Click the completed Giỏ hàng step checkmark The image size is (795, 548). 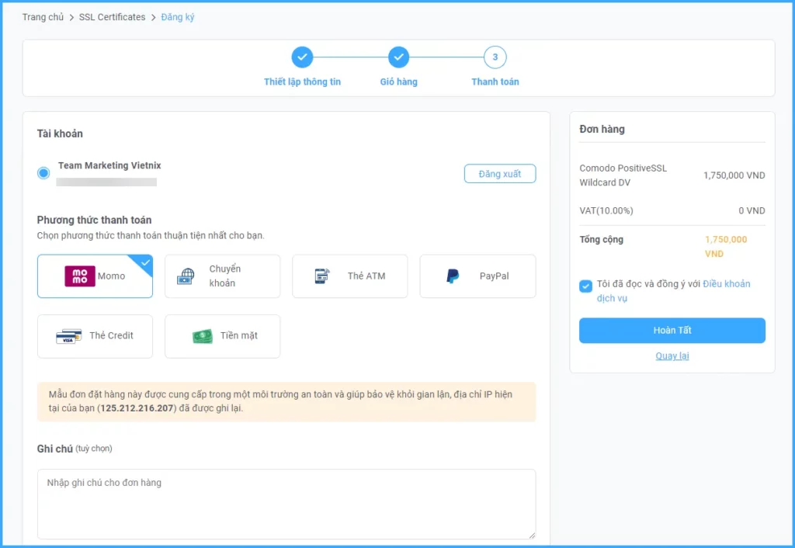398,57
